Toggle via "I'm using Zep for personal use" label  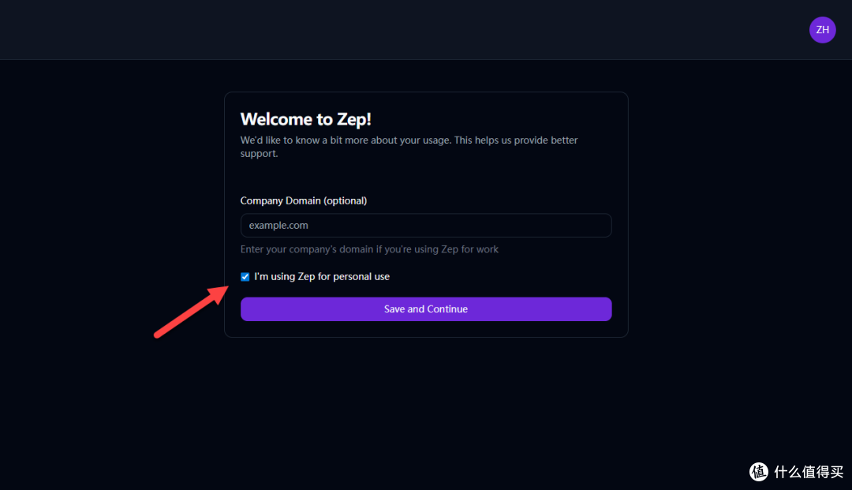point(322,276)
